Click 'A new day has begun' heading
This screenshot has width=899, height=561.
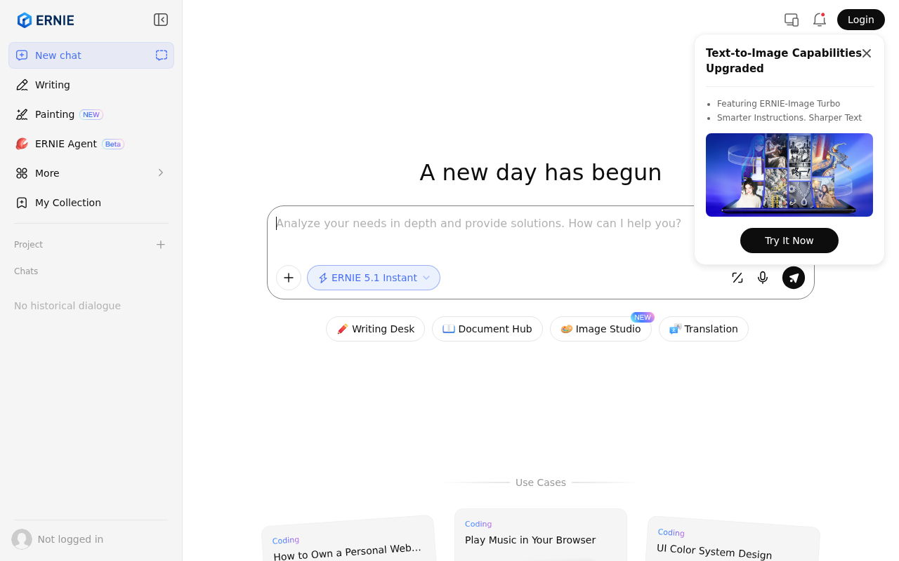(541, 172)
